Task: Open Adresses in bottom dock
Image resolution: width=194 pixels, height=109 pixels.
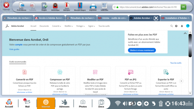Action: point(64,103)
